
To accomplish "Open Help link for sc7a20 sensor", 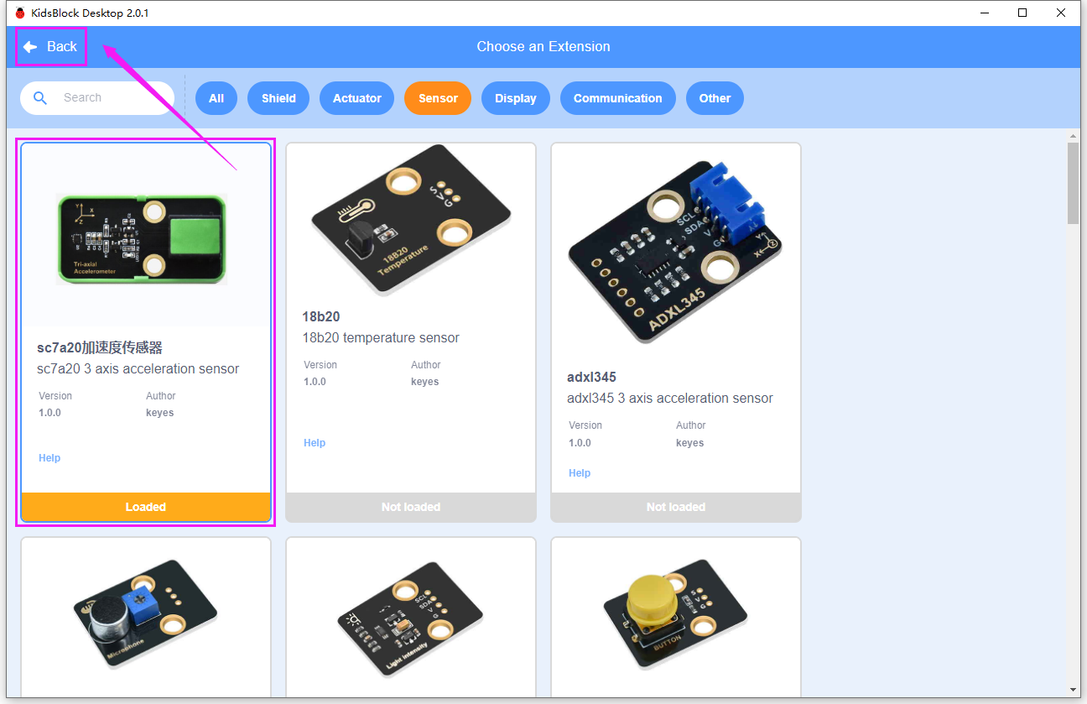I will (49, 458).
